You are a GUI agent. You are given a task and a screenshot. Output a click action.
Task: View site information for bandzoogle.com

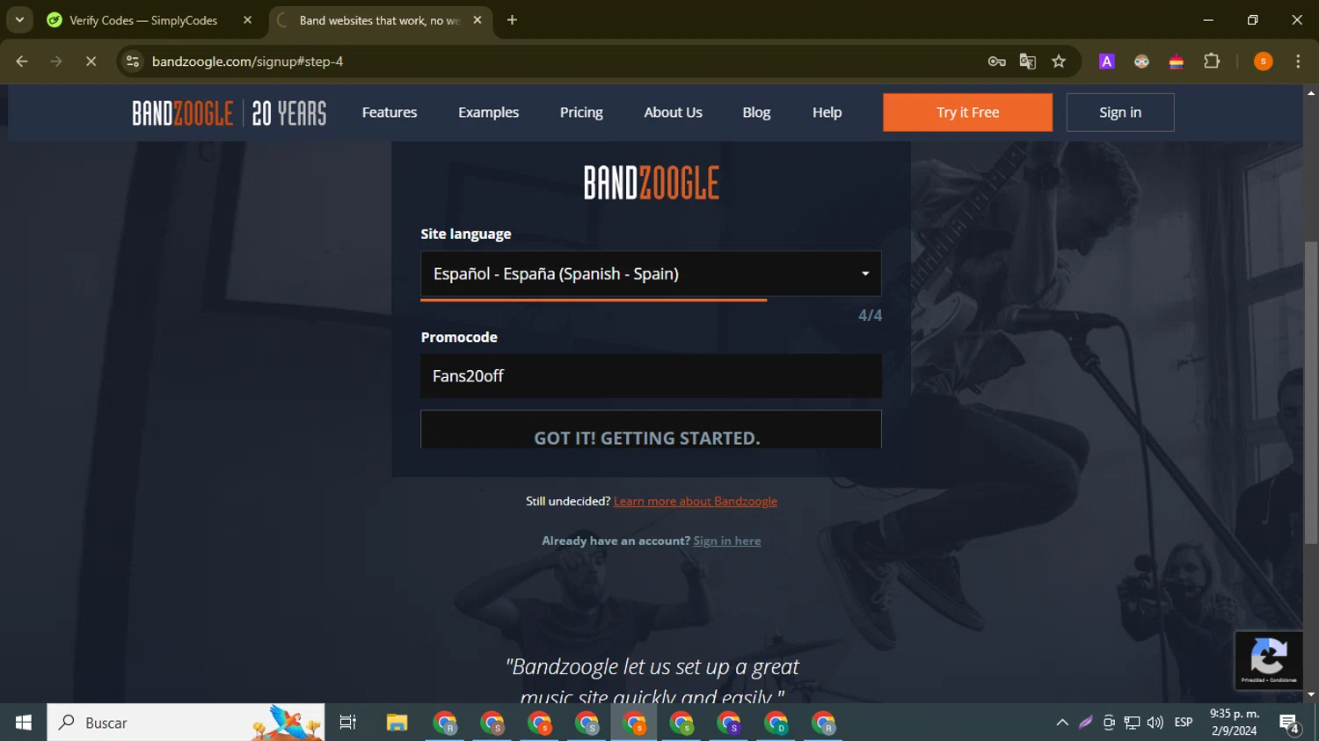[x=133, y=62]
